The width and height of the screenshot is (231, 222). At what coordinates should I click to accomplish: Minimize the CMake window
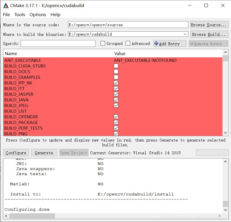click(x=190, y=5)
